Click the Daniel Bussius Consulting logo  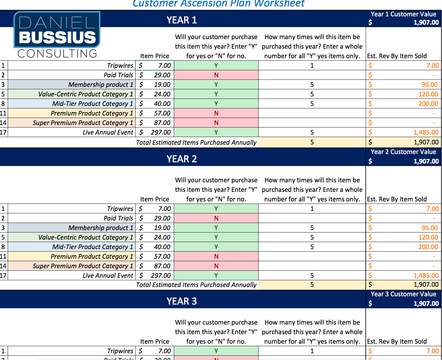(x=57, y=35)
